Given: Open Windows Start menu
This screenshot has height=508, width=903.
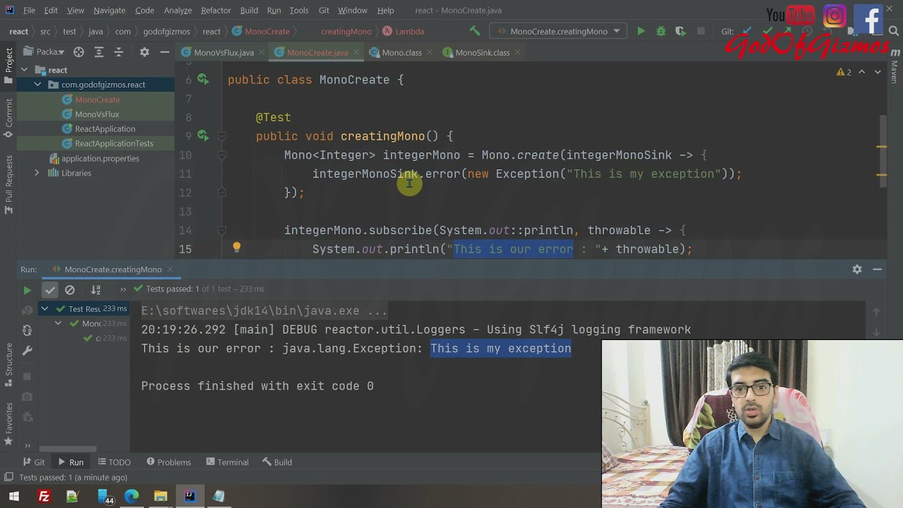Looking at the screenshot, I should 13,497.
